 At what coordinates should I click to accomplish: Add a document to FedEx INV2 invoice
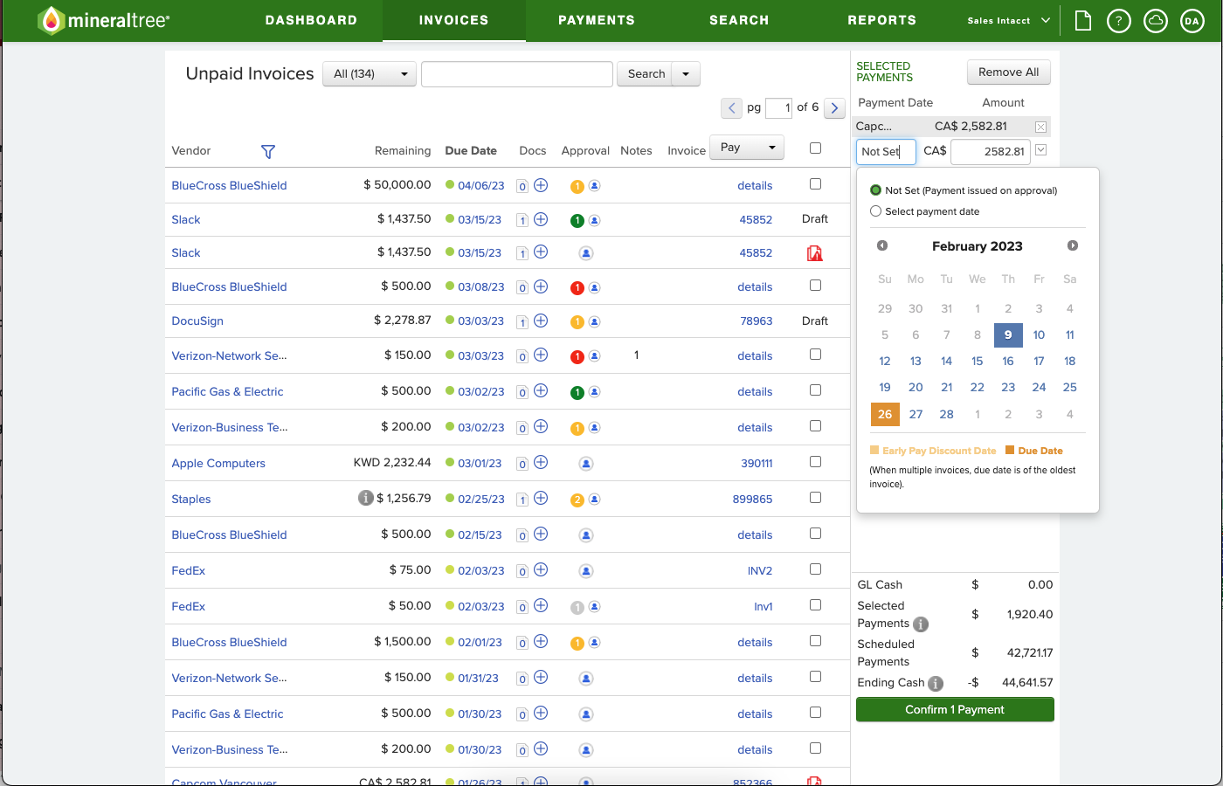(541, 570)
